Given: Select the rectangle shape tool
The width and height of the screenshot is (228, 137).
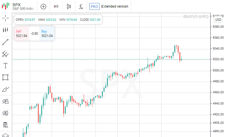Looking at the screenshot, I should (x=5, y=77).
